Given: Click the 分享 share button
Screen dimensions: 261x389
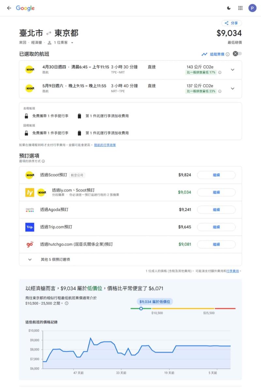Looking at the screenshot, I should click(x=232, y=23).
